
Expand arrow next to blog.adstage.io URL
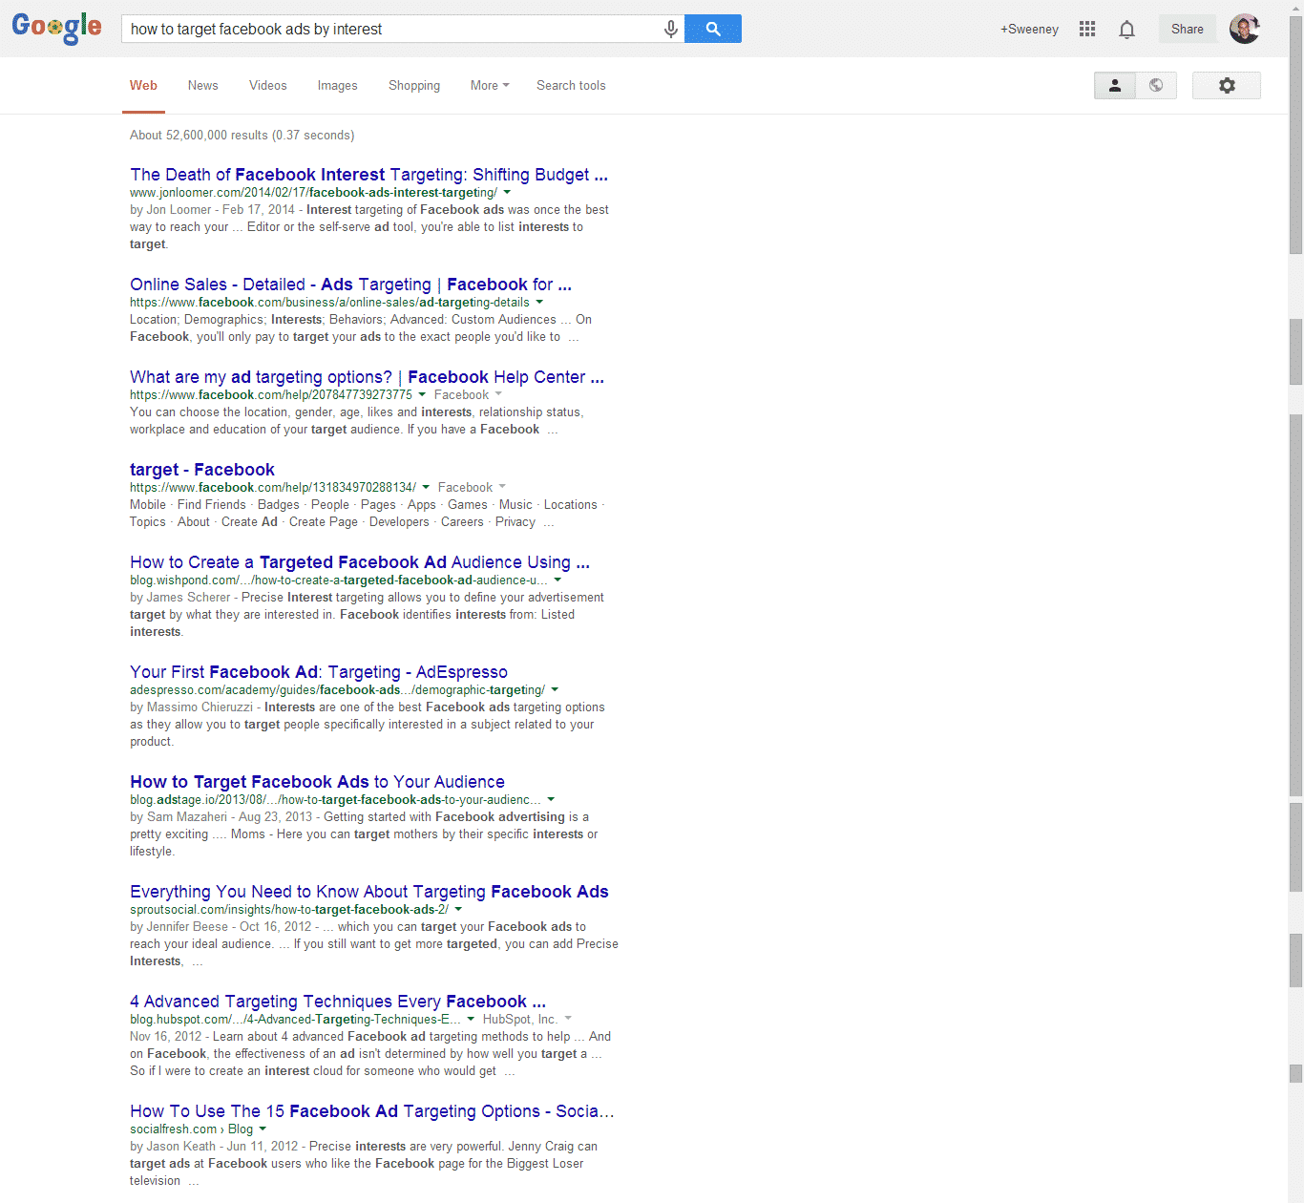click(551, 800)
